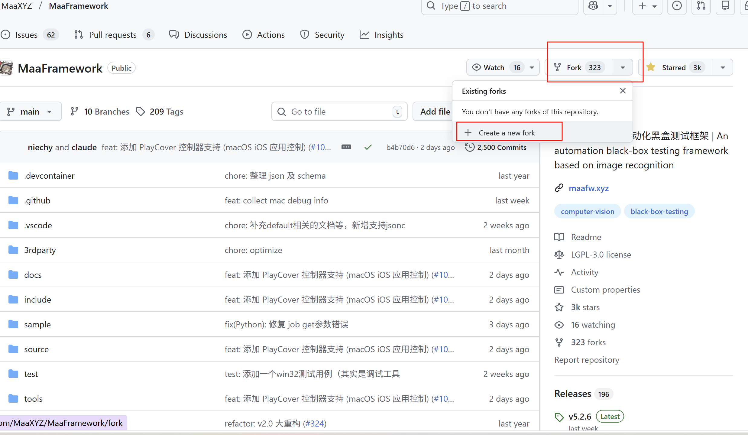Screen dimensions: 748x435
Task: Open the include folder
Action: coord(38,300)
